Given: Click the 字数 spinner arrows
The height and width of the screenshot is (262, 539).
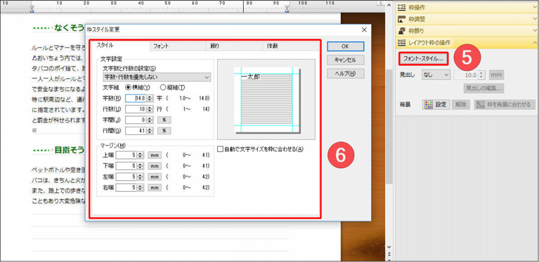Looking at the screenshot, I should (x=149, y=98).
